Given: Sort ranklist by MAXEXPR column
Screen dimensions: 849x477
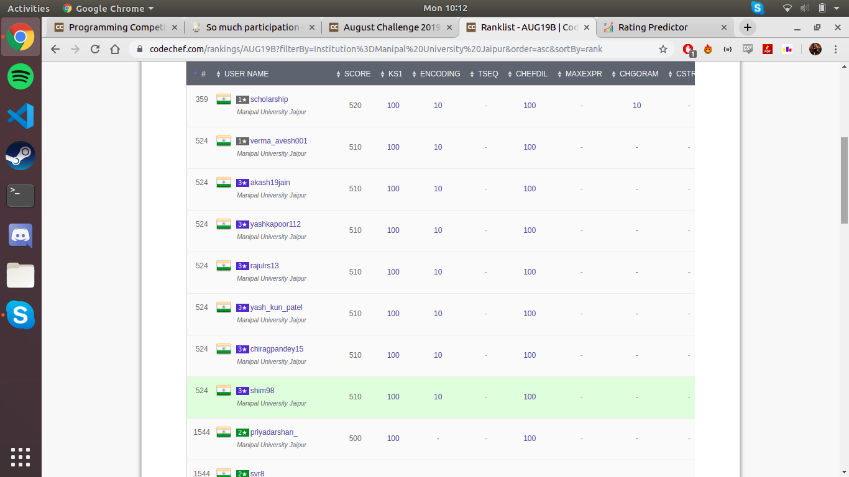Looking at the screenshot, I should [579, 74].
